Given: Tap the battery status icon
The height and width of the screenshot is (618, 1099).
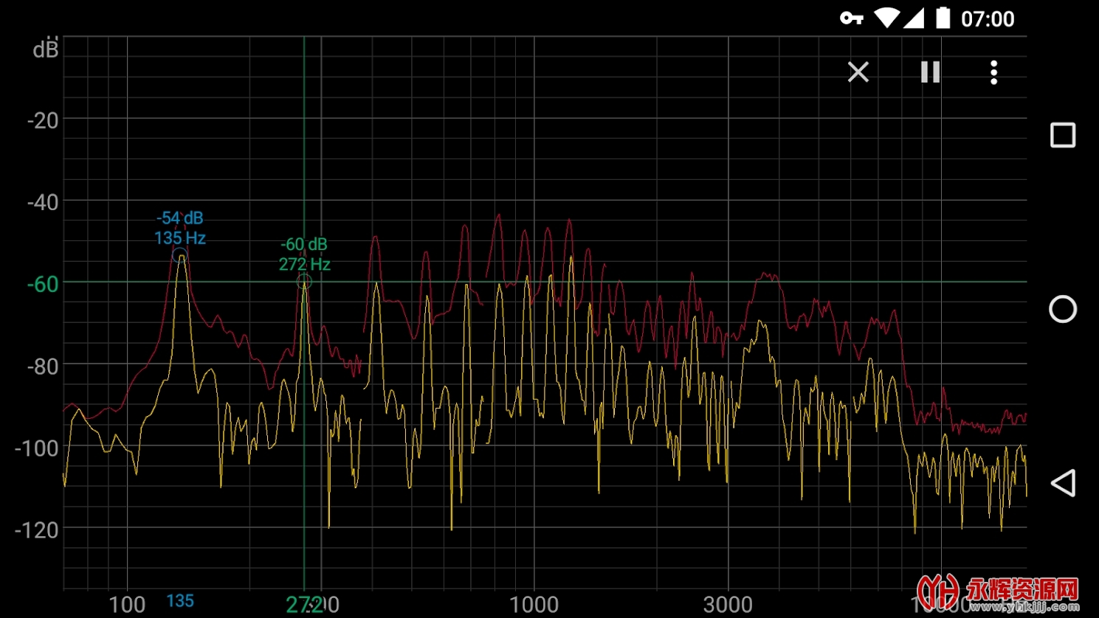Looking at the screenshot, I should pyautogui.click(x=943, y=18).
